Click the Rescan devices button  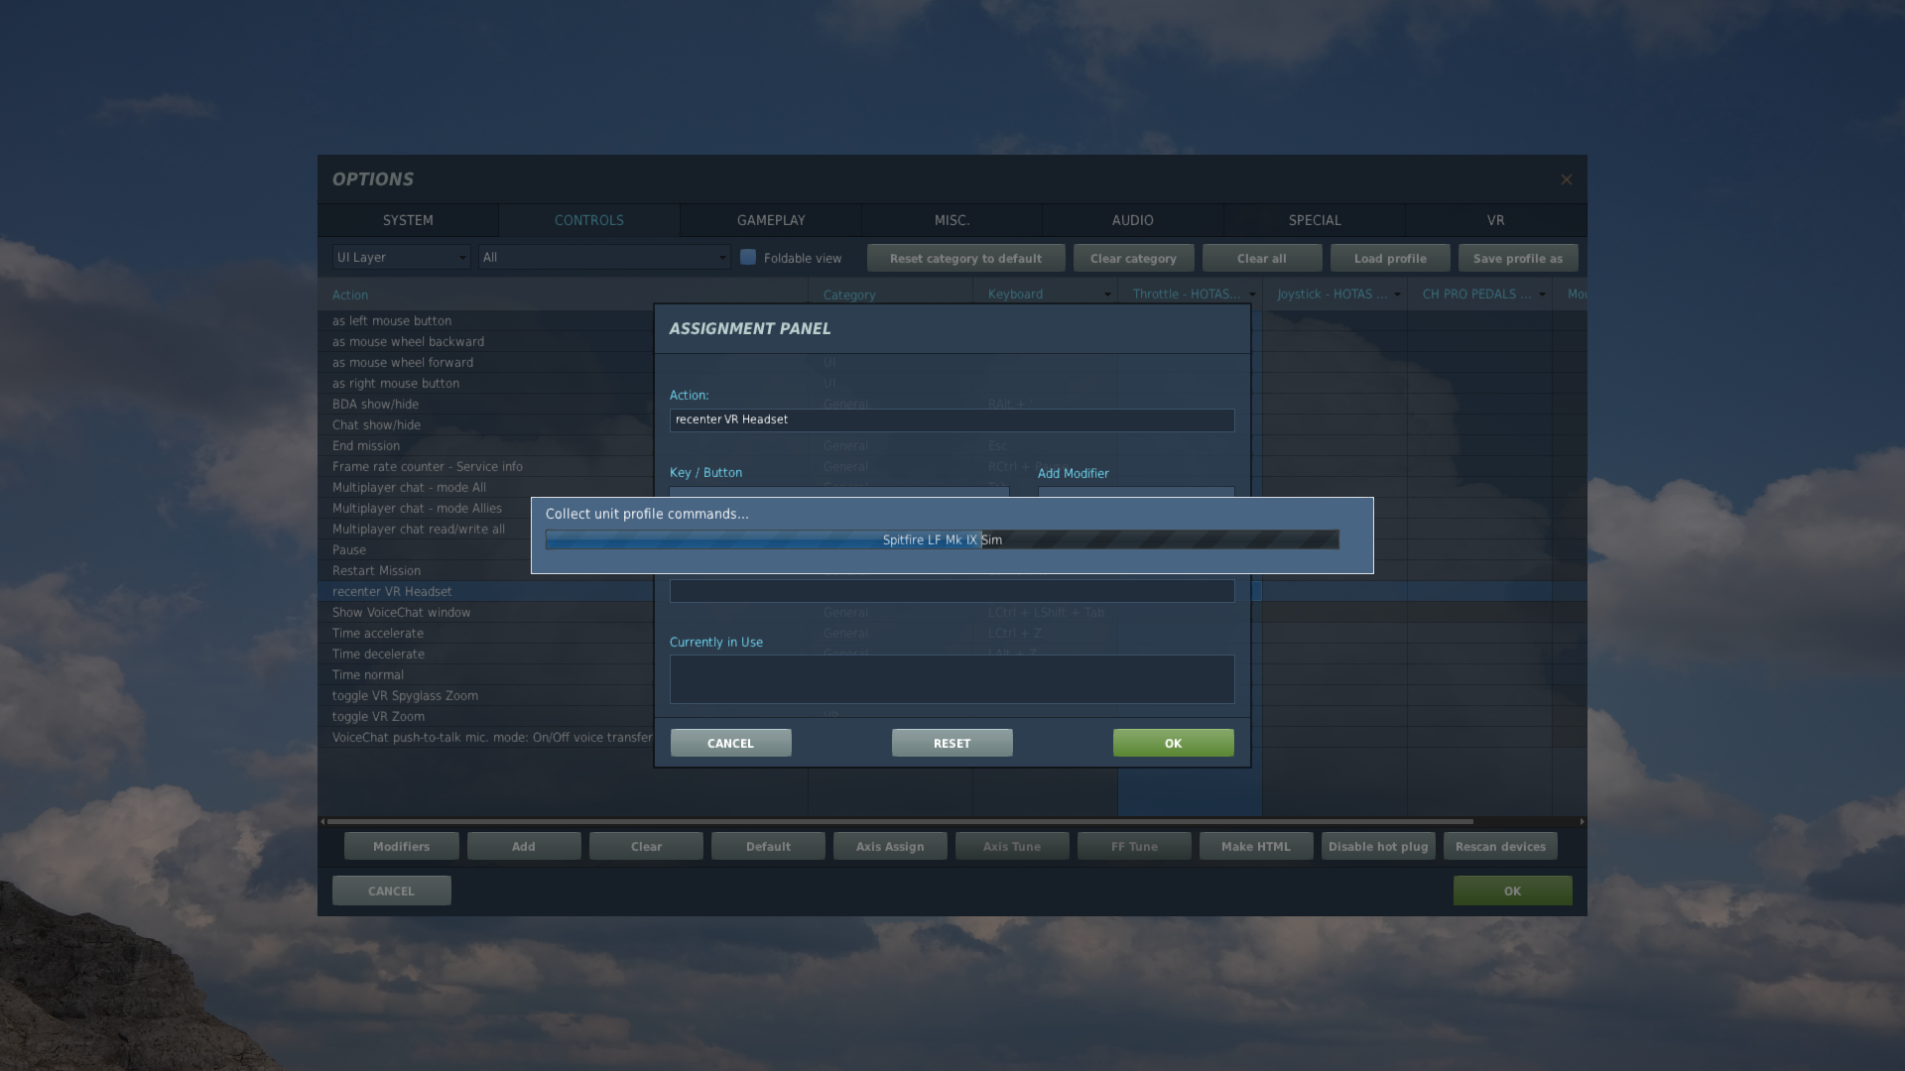1500,846
